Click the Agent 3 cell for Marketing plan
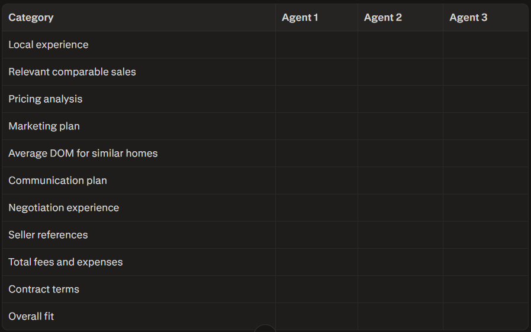This screenshot has width=531, height=332. (485, 126)
